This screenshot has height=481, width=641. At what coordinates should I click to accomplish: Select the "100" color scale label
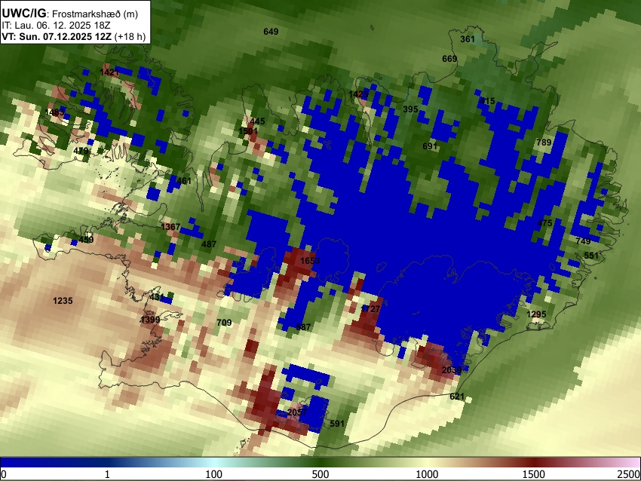tap(214, 474)
